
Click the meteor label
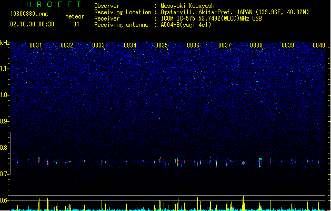point(75,16)
